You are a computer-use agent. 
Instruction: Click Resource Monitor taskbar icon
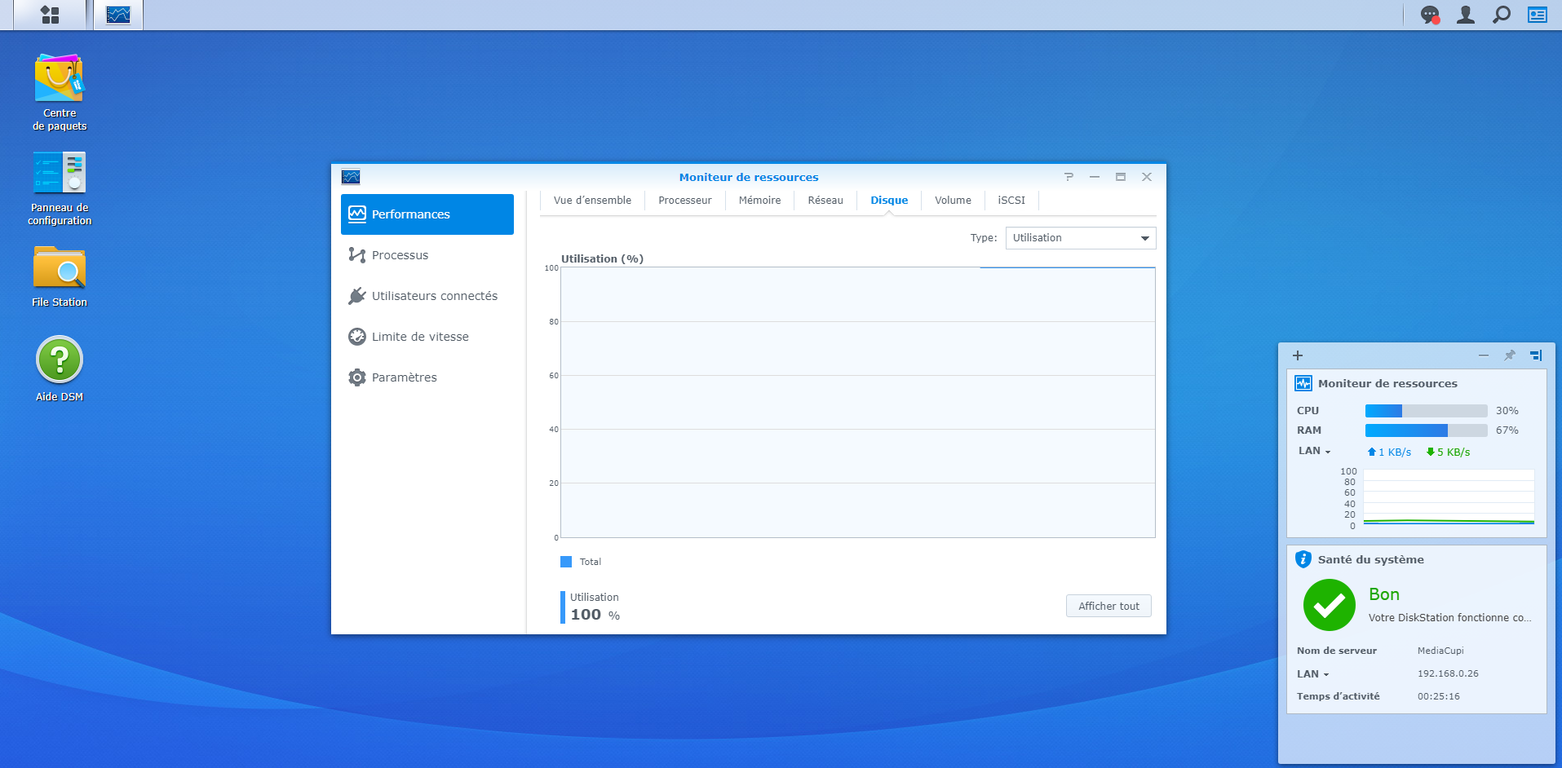[118, 15]
